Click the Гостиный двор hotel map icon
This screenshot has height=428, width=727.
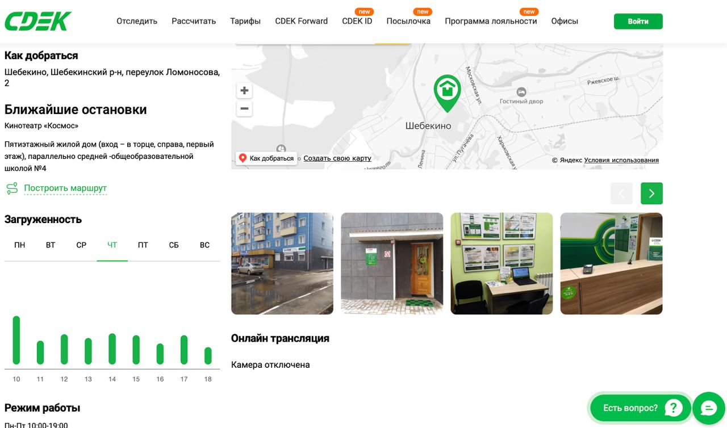[x=521, y=92]
